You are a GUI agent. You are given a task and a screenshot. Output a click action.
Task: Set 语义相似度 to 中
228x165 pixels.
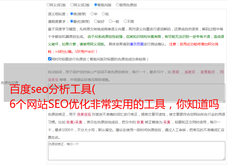92,14
